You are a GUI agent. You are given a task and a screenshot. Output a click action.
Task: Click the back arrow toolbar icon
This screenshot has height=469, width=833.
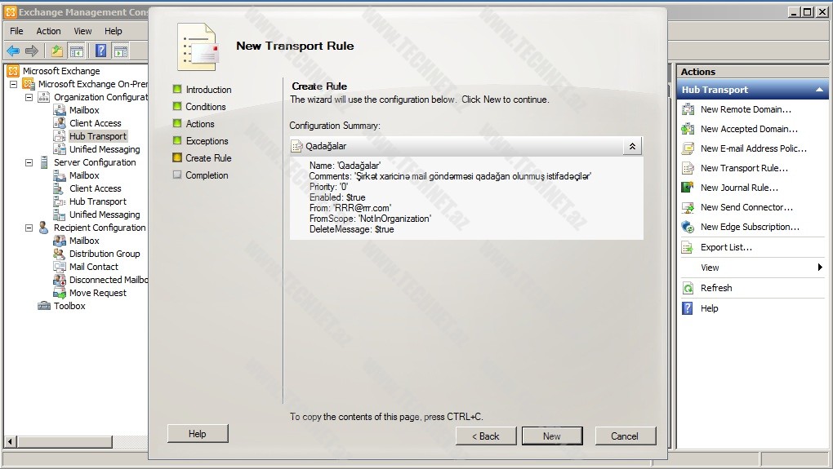pos(13,51)
